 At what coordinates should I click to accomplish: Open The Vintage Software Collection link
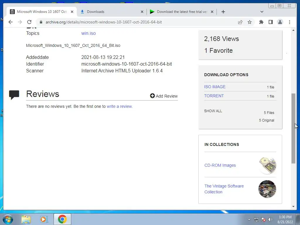click(224, 189)
